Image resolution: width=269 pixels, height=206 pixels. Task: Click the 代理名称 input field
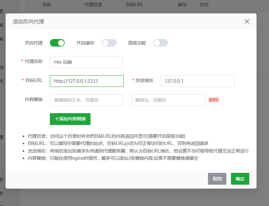coord(87,62)
